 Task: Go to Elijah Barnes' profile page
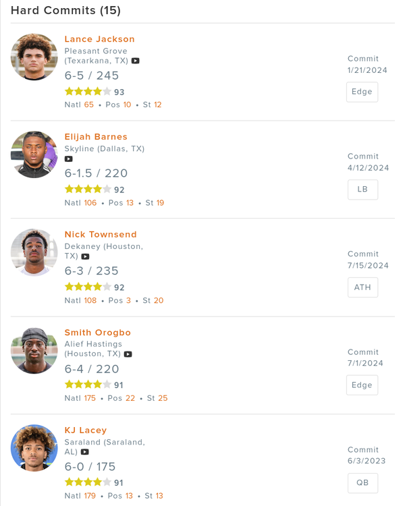click(x=96, y=137)
